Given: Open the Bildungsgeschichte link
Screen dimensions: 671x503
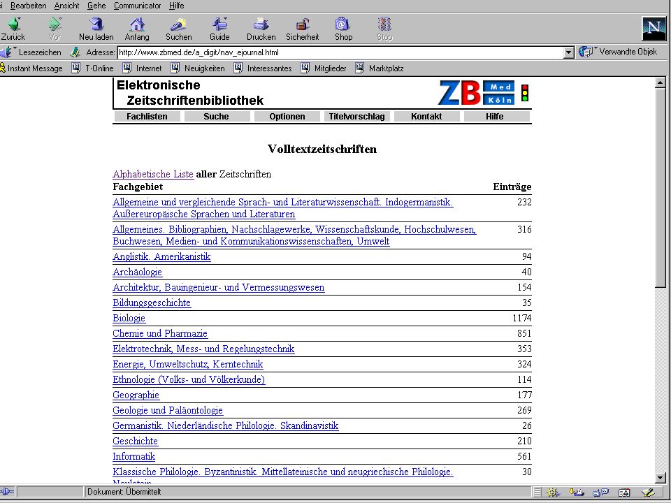Looking at the screenshot, I should point(152,302).
